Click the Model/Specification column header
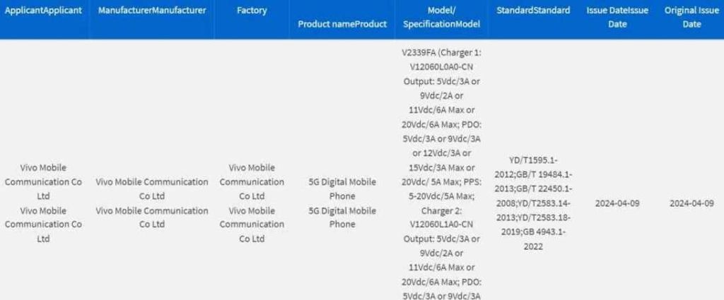The image size is (724, 300). click(x=441, y=17)
